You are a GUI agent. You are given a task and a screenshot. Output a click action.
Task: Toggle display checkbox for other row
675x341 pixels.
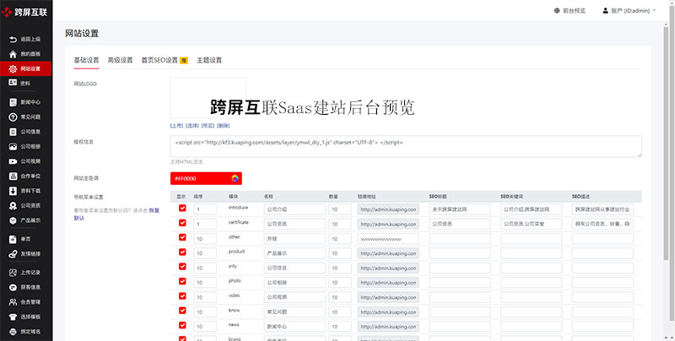[182, 237]
